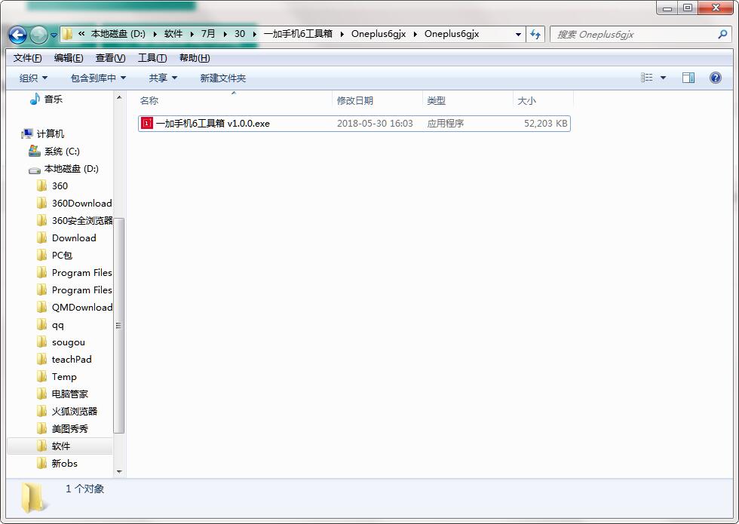Click the 52,203 KB size cell
This screenshot has height=524, width=739.
pyautogui.click(x=545, y=124)
